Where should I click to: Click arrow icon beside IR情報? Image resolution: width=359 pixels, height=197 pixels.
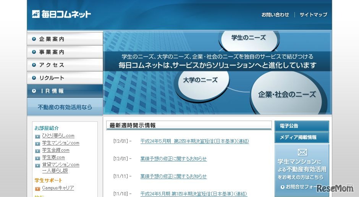34,91
